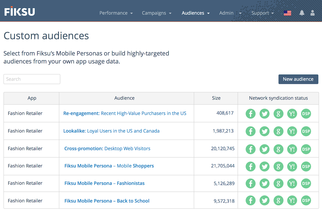The image size is (322, 214).
Task: Click DSP icon for Re-engagement audience
Action: point(306,114)
